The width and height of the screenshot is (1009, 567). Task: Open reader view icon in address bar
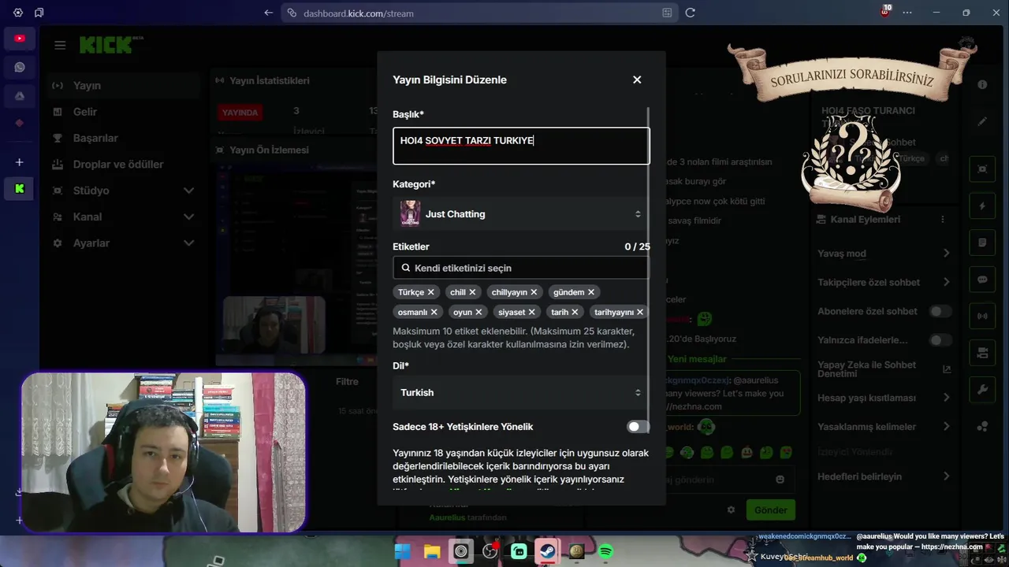[667, 13]
